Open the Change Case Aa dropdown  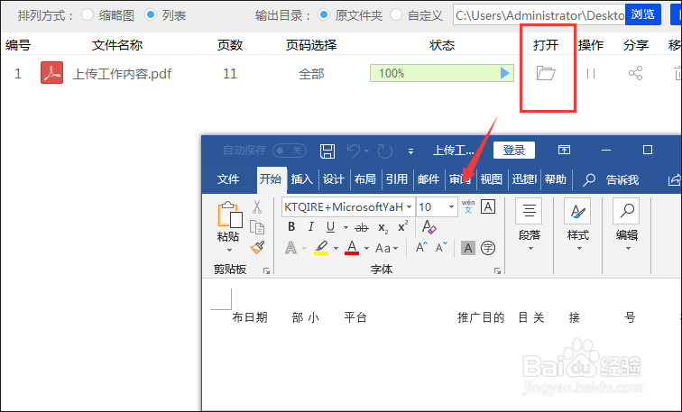386,248
